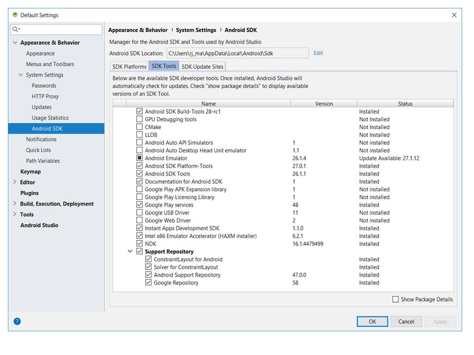Viewport: 474px width, 355px height.
Task: Switch to the SDK Platforms tab
Action: click(129, 67)
